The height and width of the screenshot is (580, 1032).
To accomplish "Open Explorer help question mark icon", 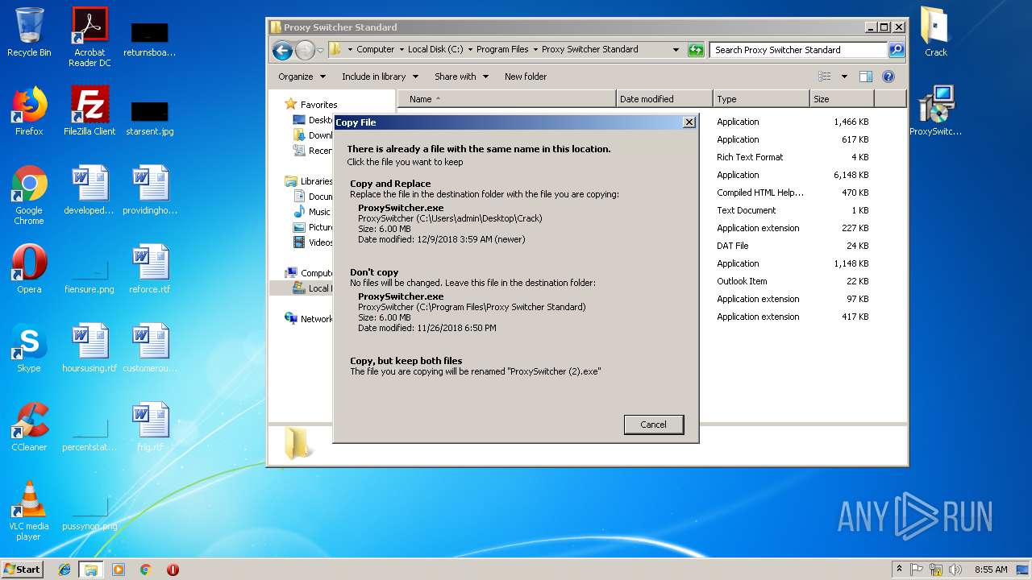I will point(888,77).
